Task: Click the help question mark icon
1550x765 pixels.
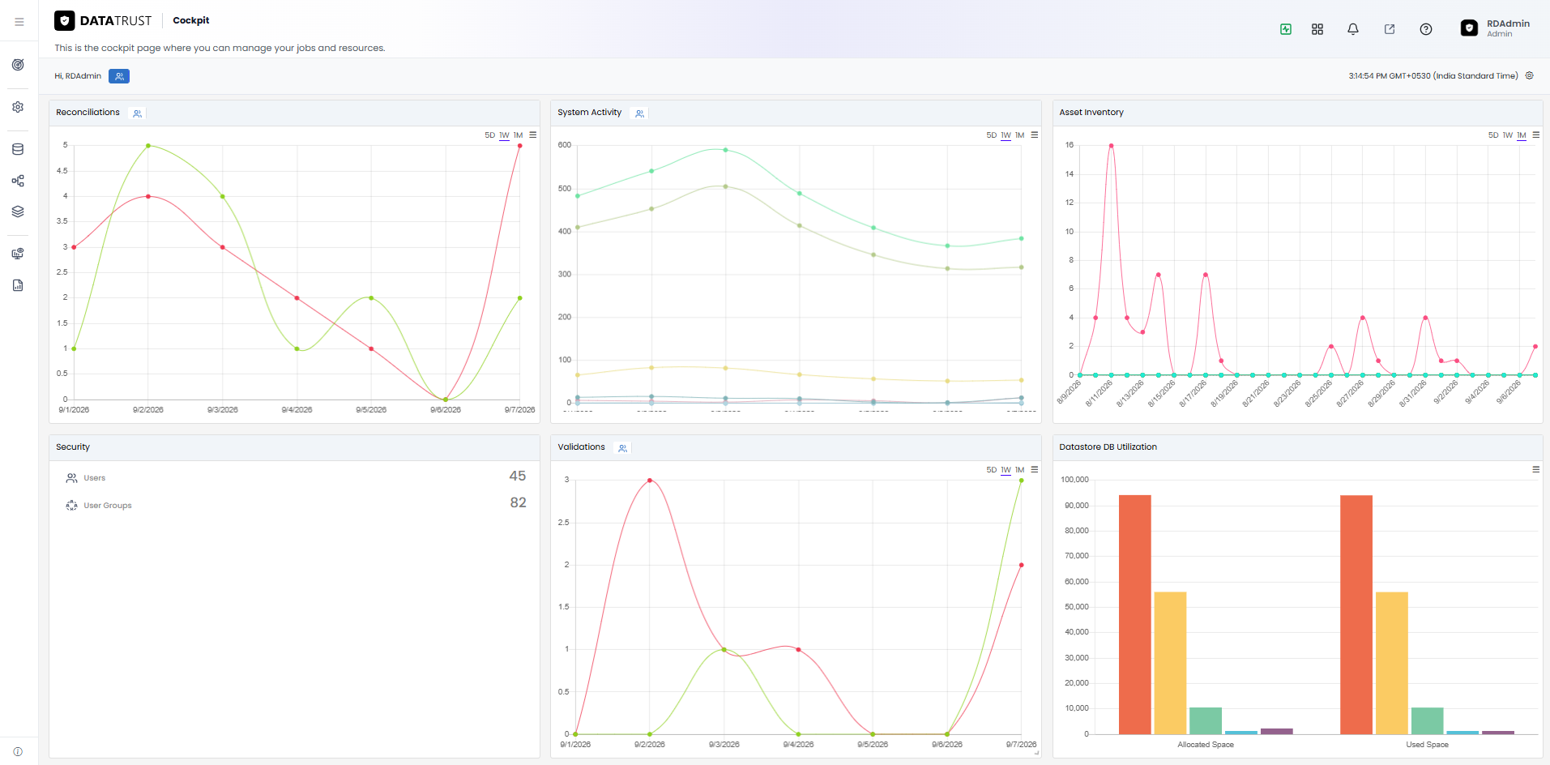Action: tap(1426, 29)
